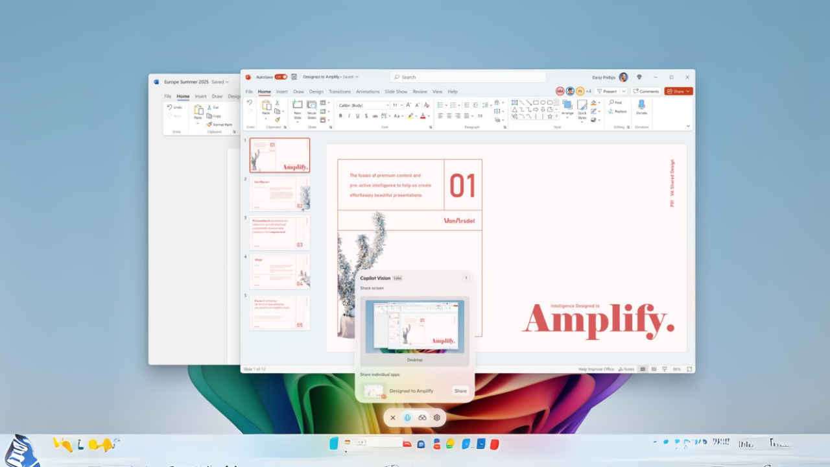Share the Desktop in Copilot Vision
The height and width of the screenshot is (467, 830).
click(x=414, y=331)
